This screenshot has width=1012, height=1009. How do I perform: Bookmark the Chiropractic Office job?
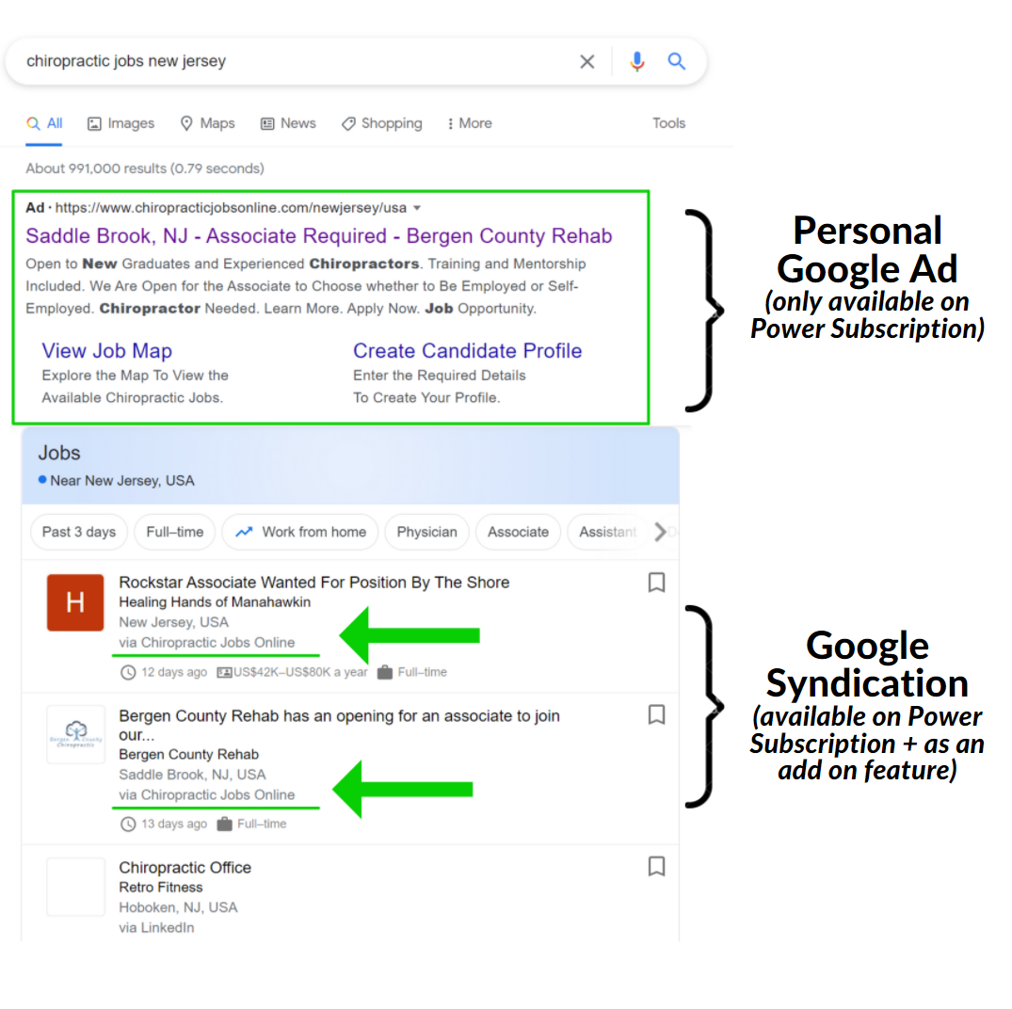[x=656, y=866]
